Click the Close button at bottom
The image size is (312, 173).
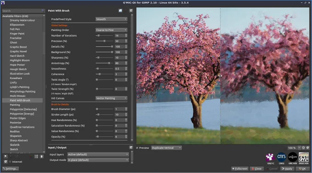[256, 168]
